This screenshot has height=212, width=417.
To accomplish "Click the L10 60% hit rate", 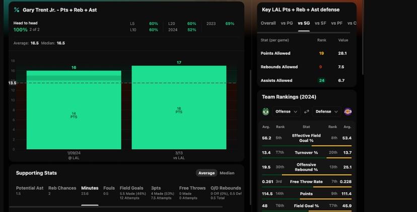I will coord(144,30).
